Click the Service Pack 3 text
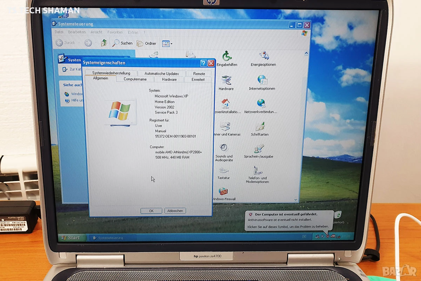 [166, 112]
